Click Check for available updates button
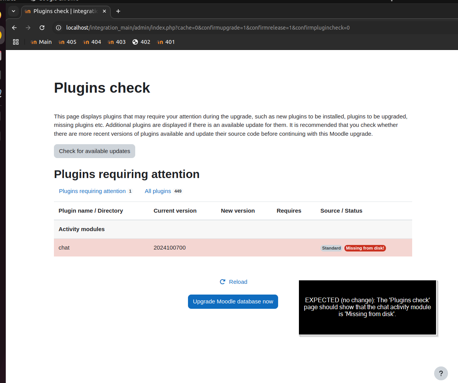This screenshot has width=458, height=383. 94,151
